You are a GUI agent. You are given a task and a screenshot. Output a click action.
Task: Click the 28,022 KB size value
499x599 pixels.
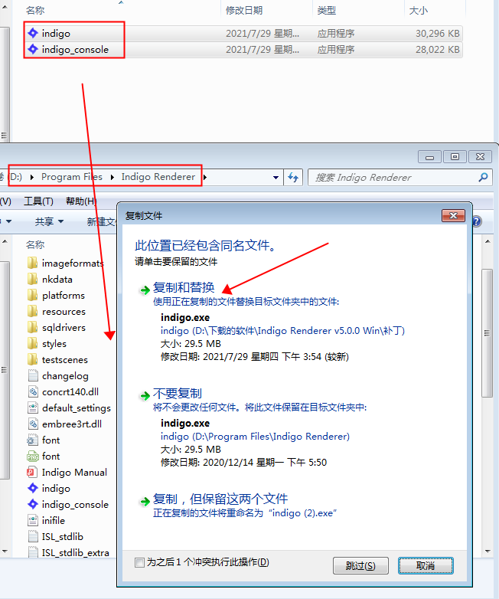pos(438,49)
